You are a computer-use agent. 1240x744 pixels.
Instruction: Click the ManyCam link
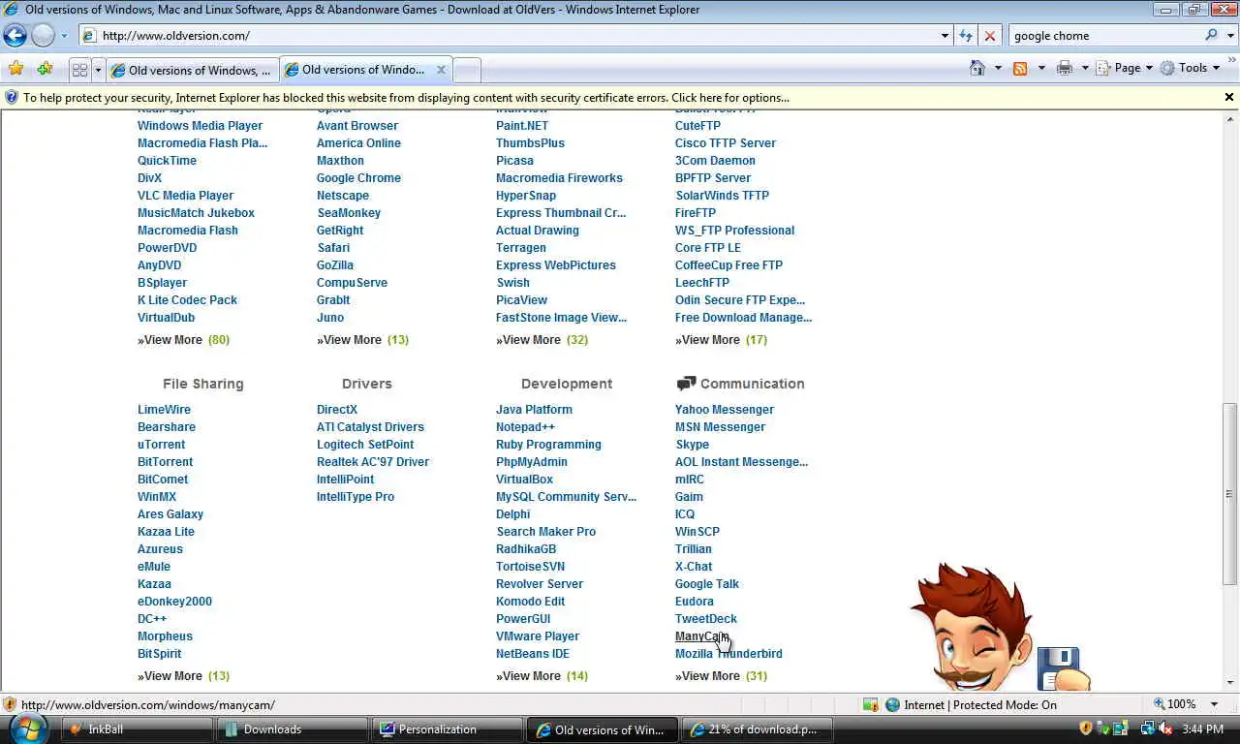click(700, 636)
